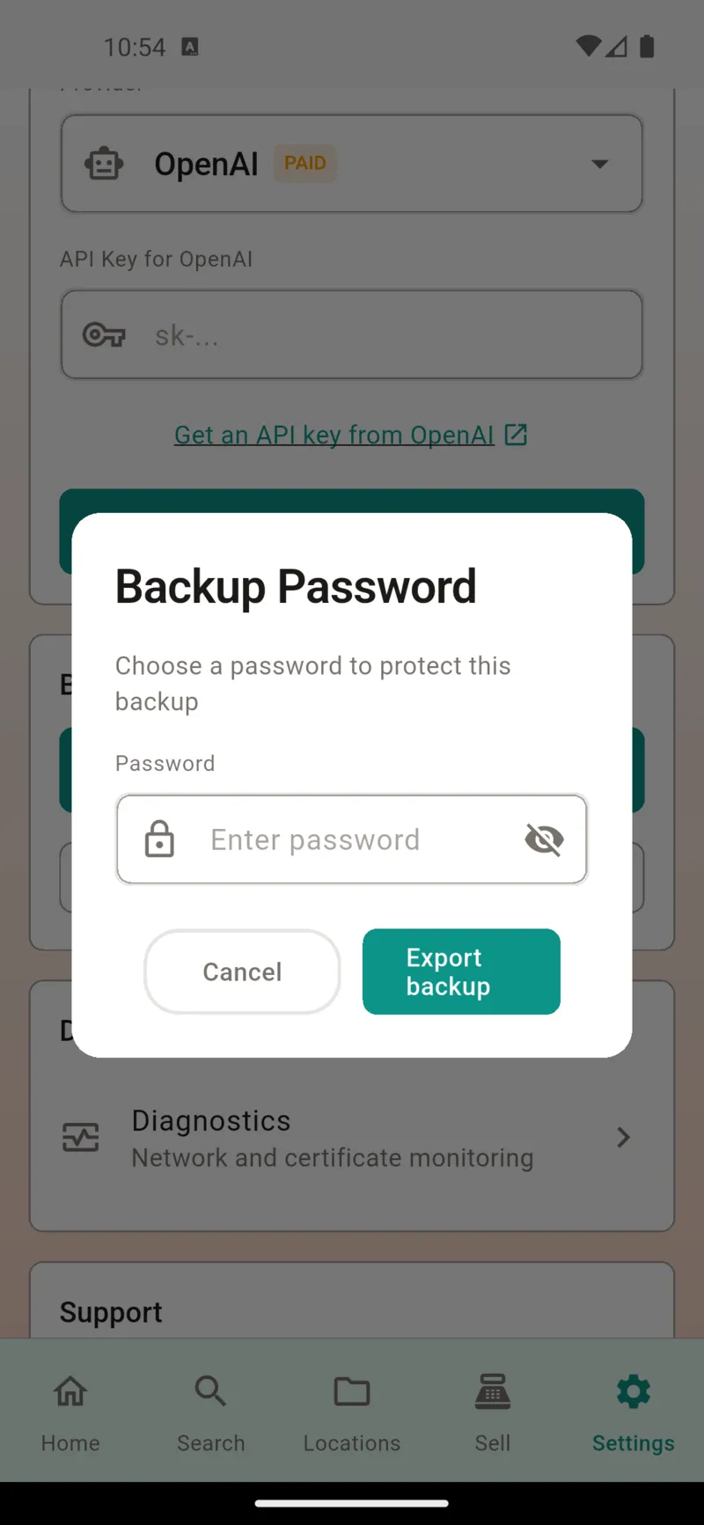Screen dimensions: 704x1525
Task: Open the Support section
Action: [111, 1311]
